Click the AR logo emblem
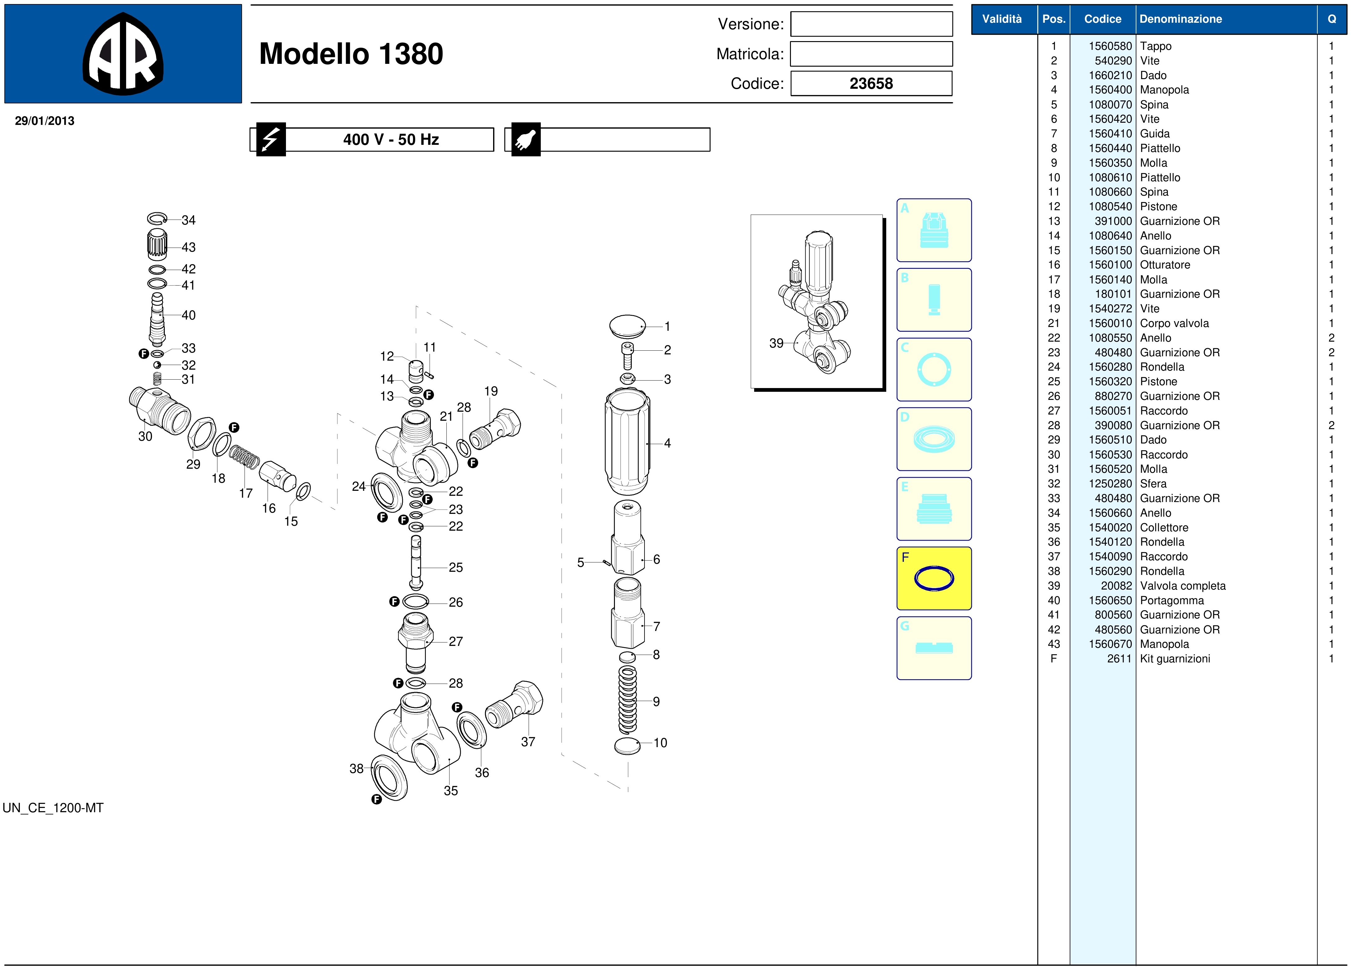Viewport: 1351px width, 967px height. pyautogui.click(x=123, y=54)
